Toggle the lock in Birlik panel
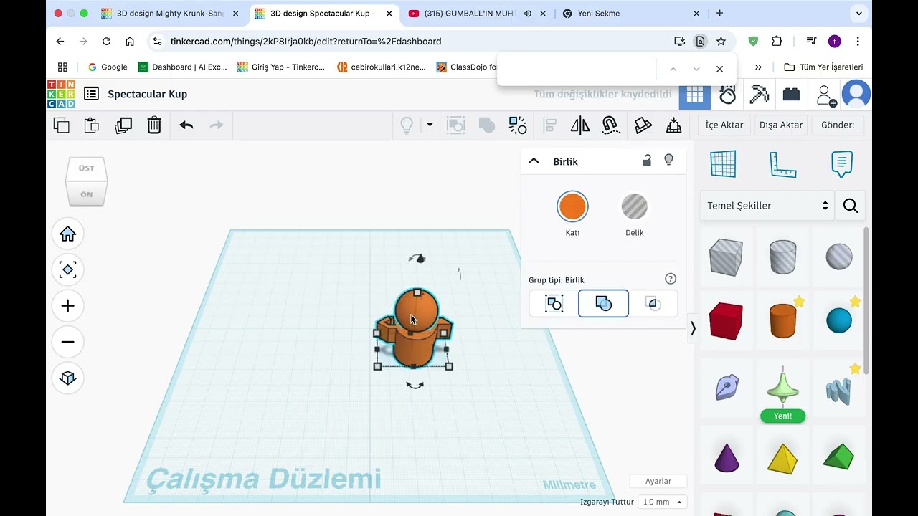The image size is (918, 516). 647,161
